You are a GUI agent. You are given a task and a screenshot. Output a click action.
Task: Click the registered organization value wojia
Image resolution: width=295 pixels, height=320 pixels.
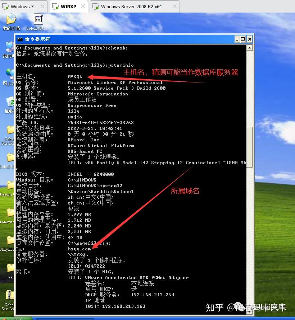click(x=75, y=117)
